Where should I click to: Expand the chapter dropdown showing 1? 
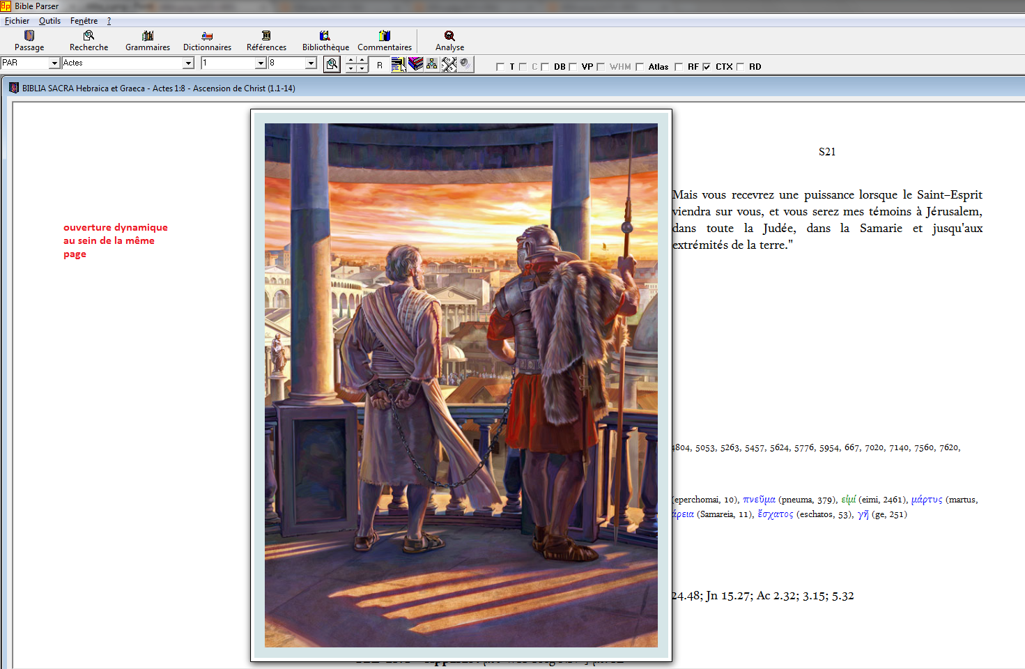pyautogui.click(x=261, y=63)
